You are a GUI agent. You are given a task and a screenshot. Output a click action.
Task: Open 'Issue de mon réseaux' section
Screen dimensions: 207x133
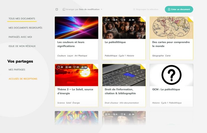point(22,46)
